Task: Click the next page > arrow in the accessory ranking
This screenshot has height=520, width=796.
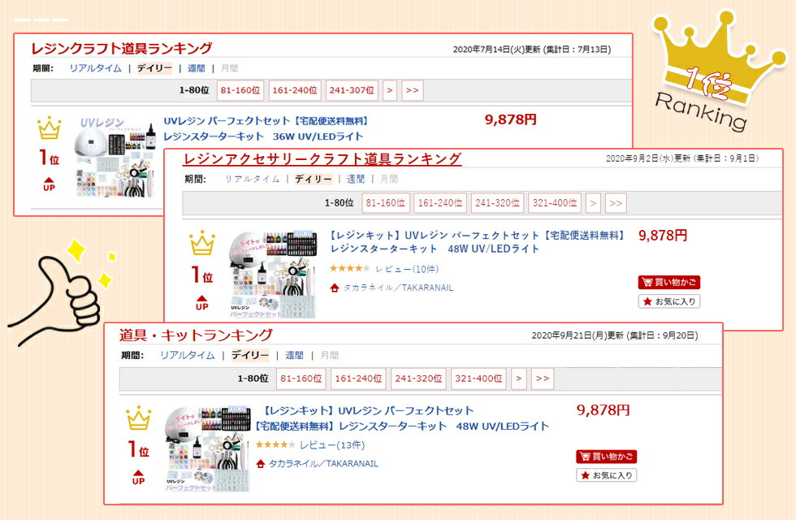Action: coord(593,203)
